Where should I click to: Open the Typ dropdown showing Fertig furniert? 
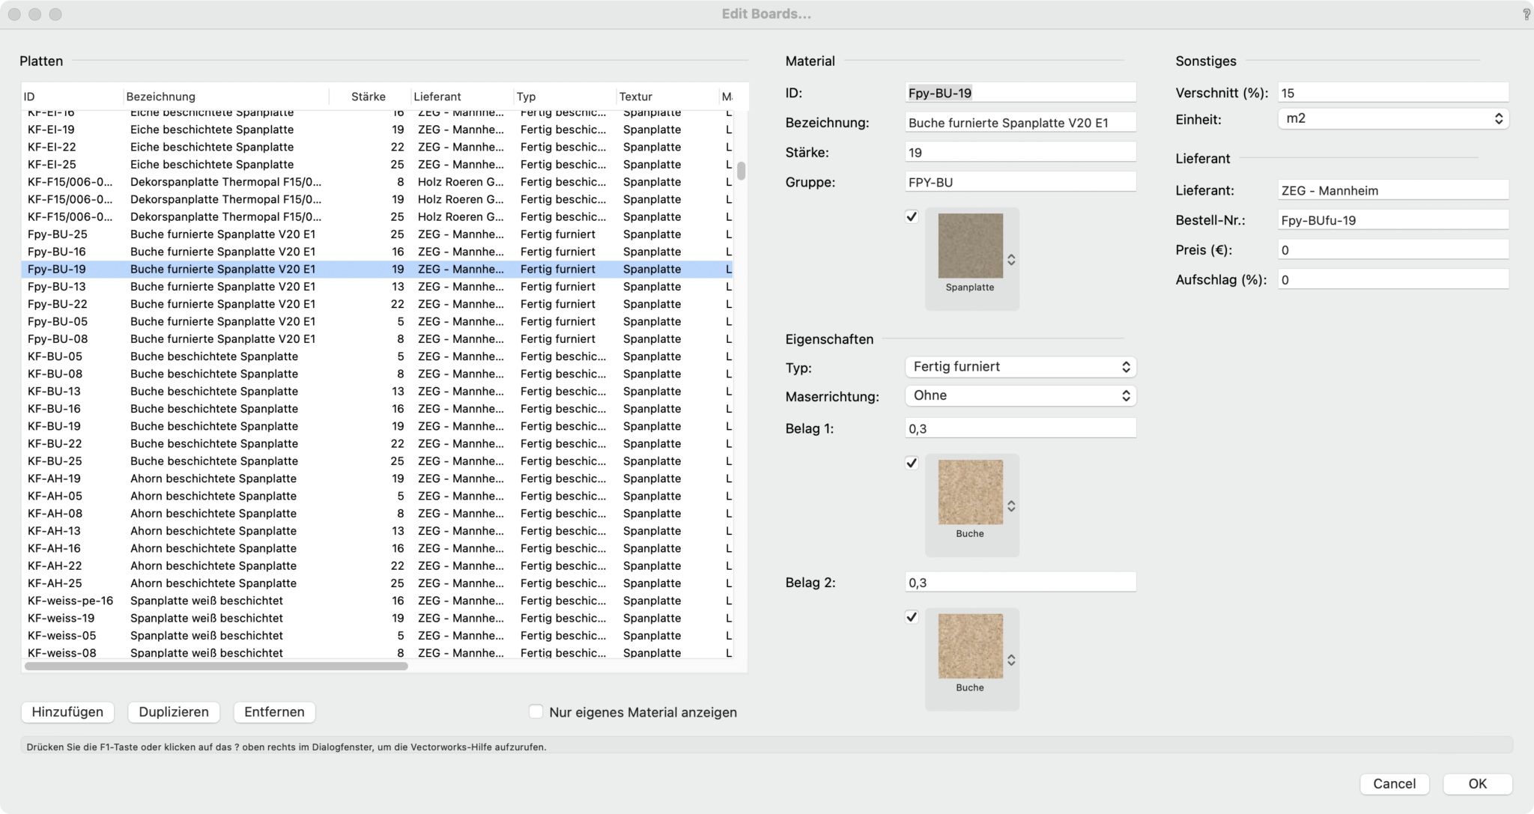[1020, 367]
